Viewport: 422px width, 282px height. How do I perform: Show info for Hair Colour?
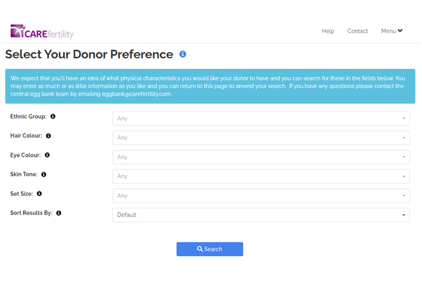pos(49,136)
